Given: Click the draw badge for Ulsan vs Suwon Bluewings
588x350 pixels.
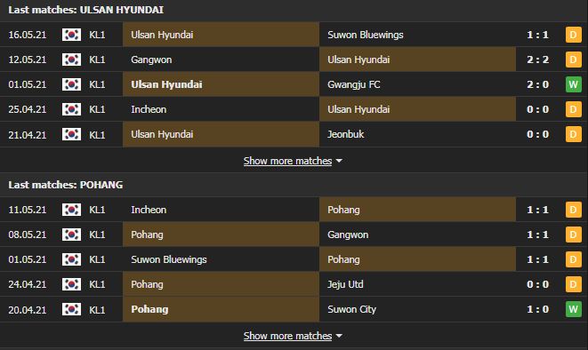Looking at the screenshot, I should (x=573, y=35).
